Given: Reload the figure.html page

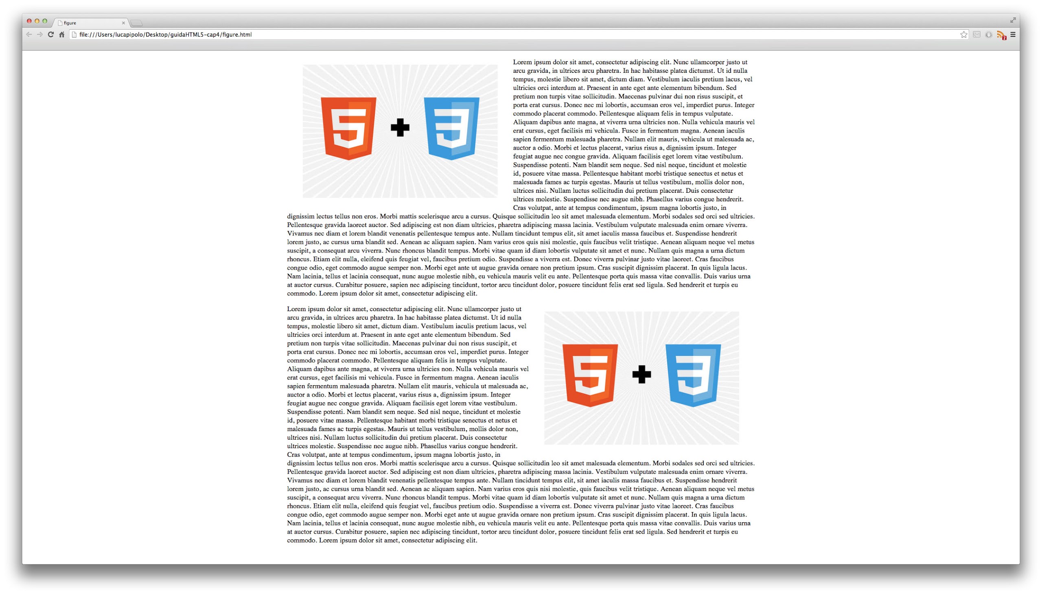Looking at the screenshot, I should pyautogui.click(x=51, y=35).
